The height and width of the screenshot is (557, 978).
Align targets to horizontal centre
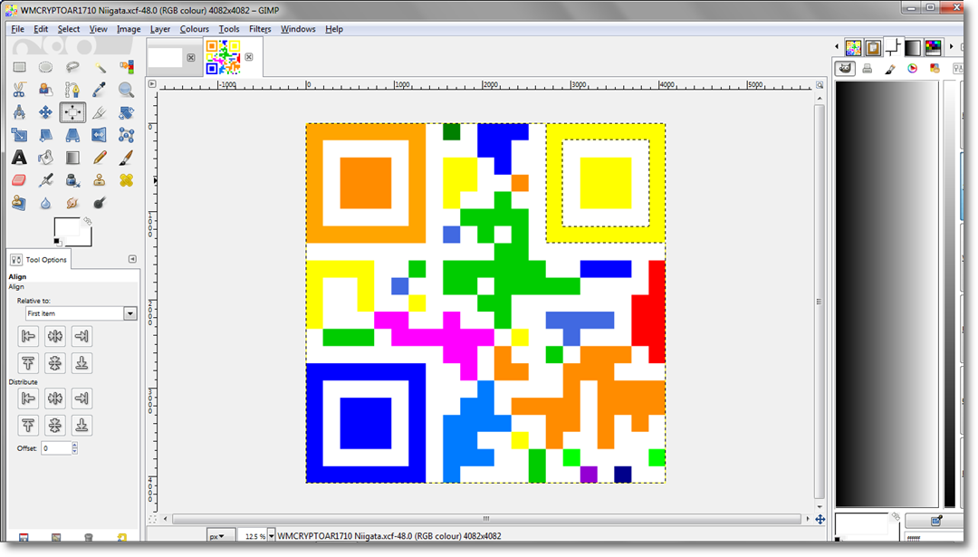(x=55, y=336)
